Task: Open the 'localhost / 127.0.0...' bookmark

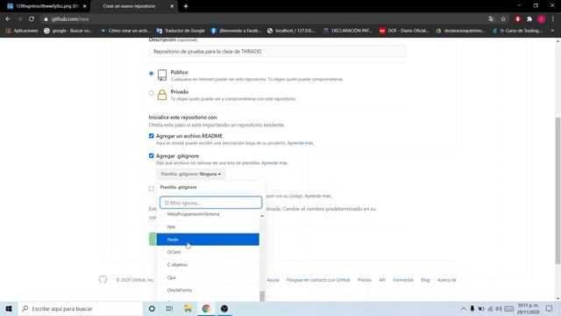Action: tap(291, 31)
